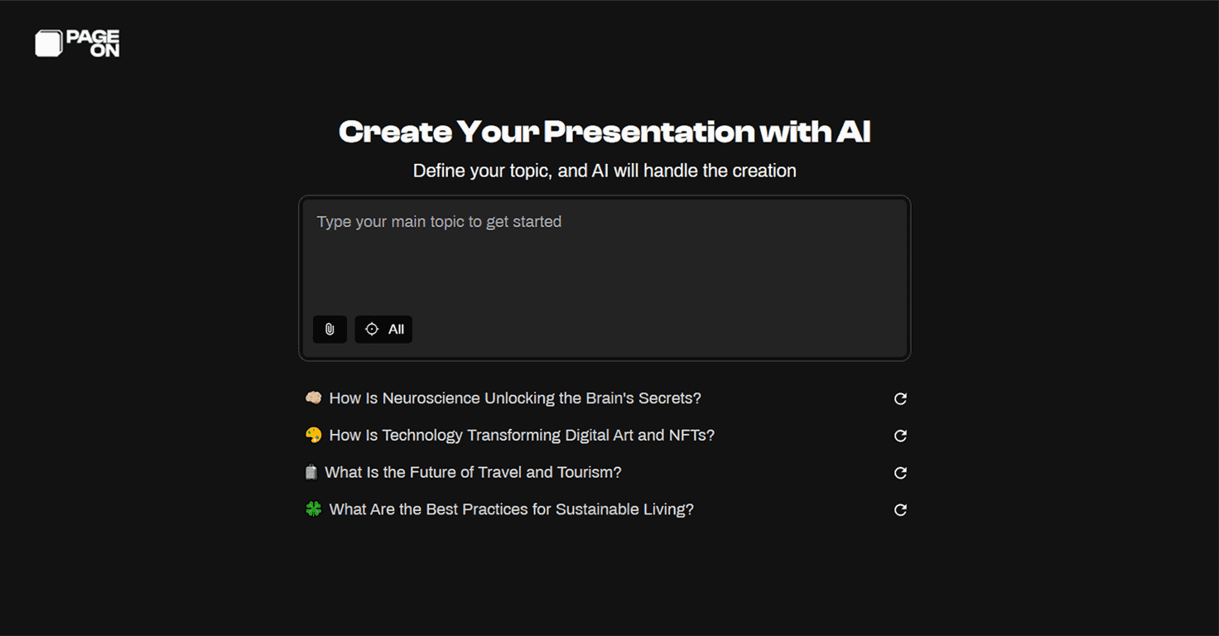Refresh the Neuroscience topic suggestion
The height and width of the screenshot is (636, 1219).
pos(900,398)
